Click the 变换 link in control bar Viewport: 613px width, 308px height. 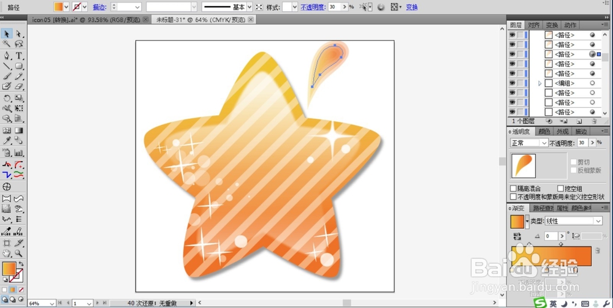[x=412, y=7]
